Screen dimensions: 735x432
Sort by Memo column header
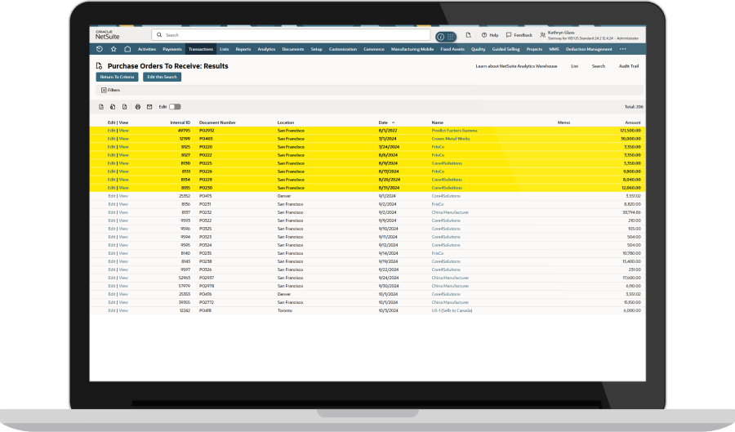click(563, 122)
